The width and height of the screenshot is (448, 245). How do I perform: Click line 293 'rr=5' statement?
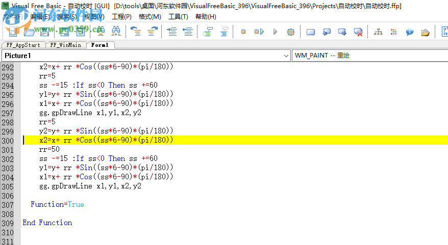[47, 76]
